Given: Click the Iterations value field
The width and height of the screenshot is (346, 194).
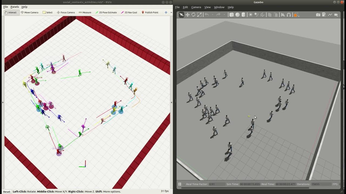Looking at the screenshot, I should tap(321, 184).
